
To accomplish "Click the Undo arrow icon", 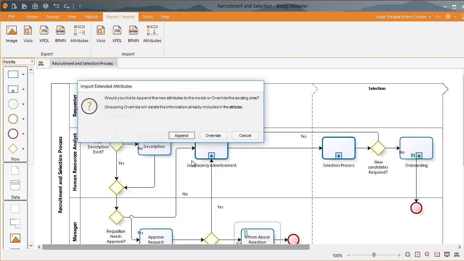I will pyautogui.click(x=56, y=6).
